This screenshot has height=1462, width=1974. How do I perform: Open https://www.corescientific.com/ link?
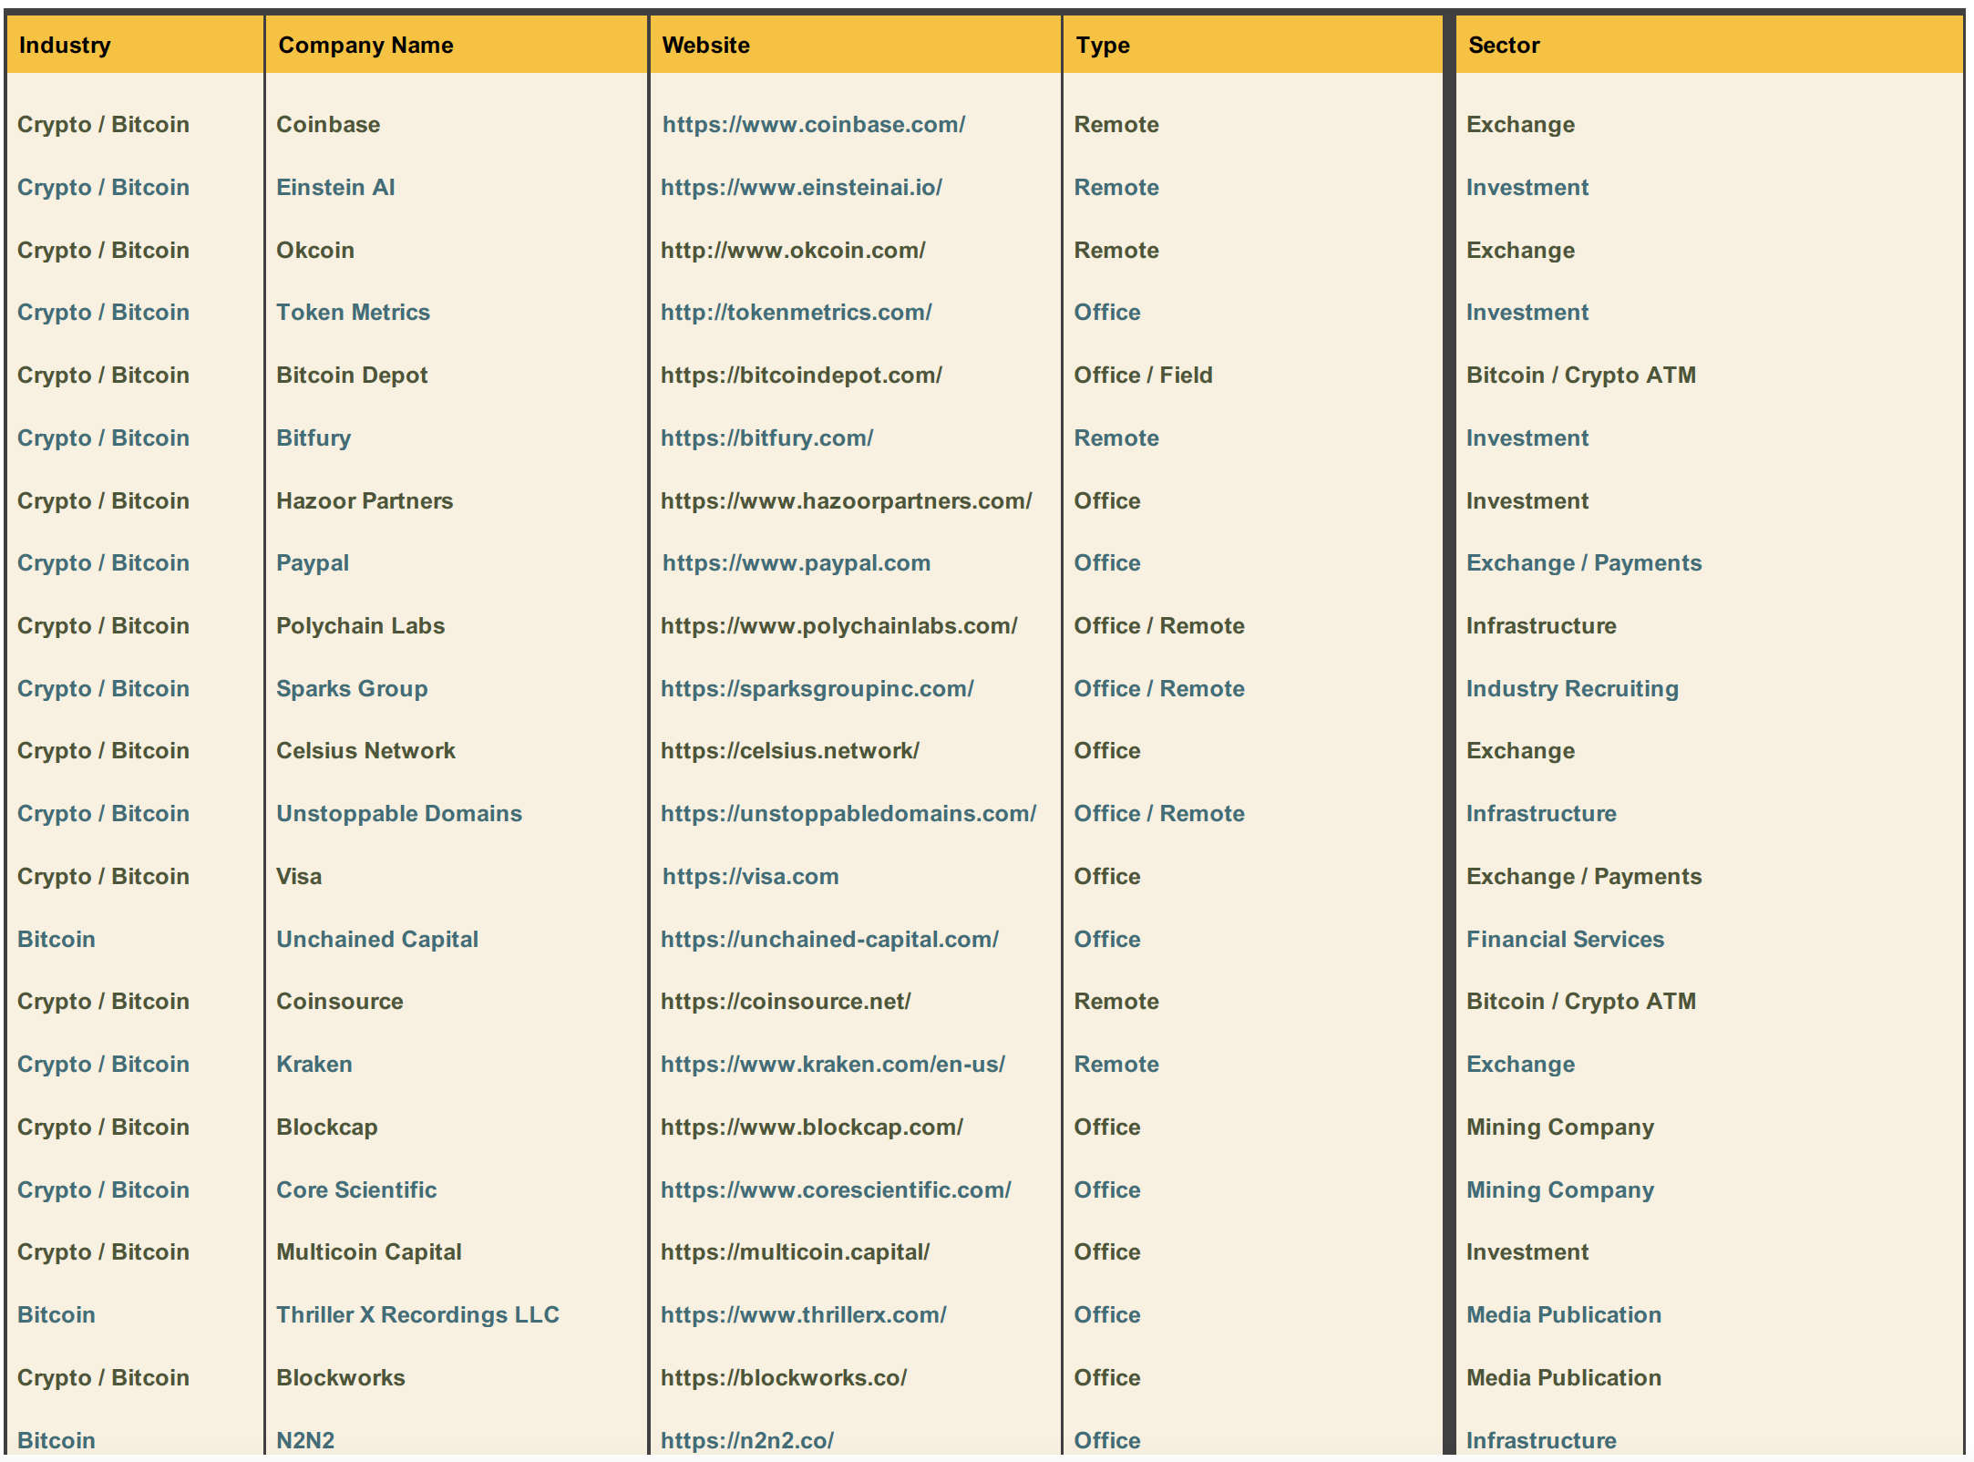pos(836,1189)
